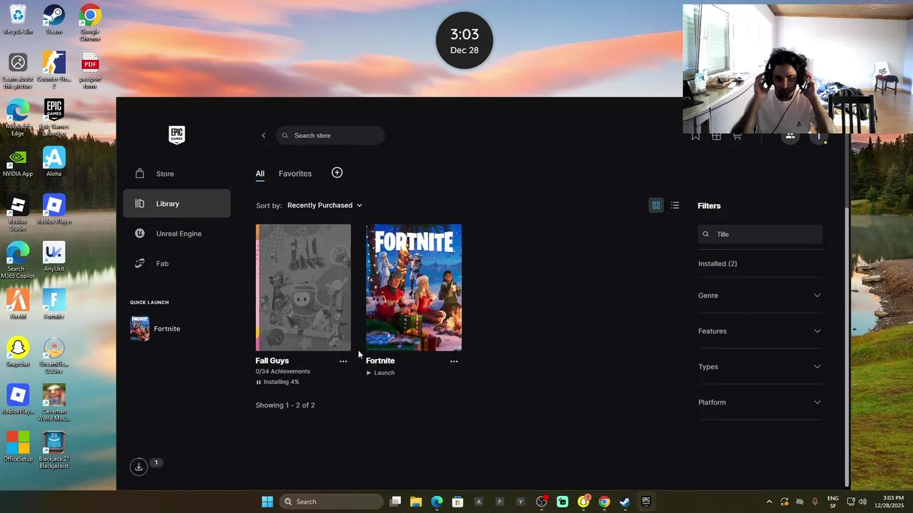Image resolution: width=913 pixels, height=513 pixels.
Task: Expand the Platform filter
Action: pyautogui.click(x=760, y=403)
